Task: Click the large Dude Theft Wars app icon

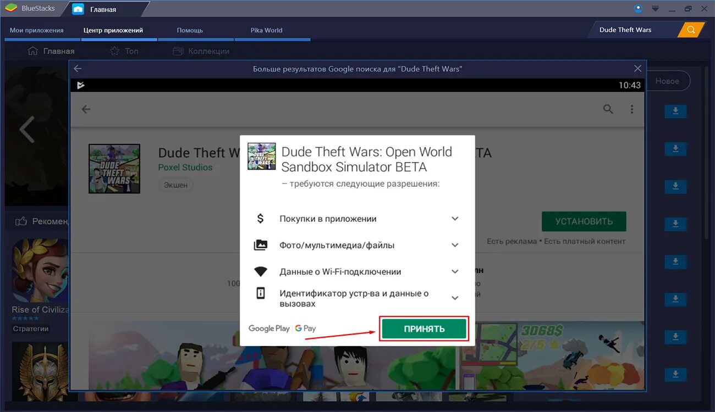Action: [x=114, y=169]
